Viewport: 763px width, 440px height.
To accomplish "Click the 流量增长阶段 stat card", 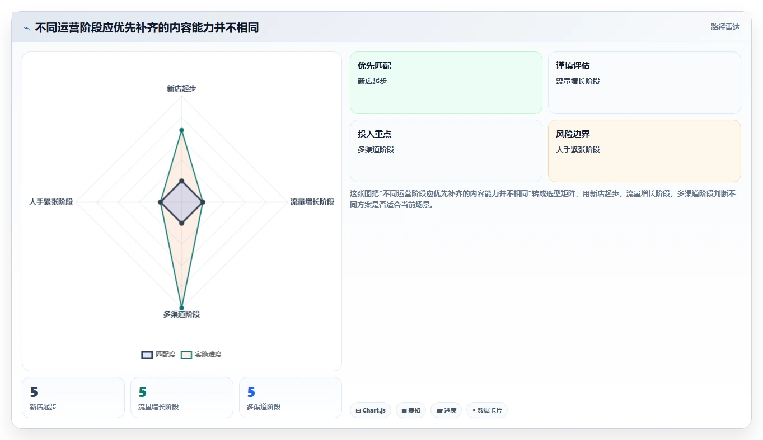I will [x=182, y=398].
